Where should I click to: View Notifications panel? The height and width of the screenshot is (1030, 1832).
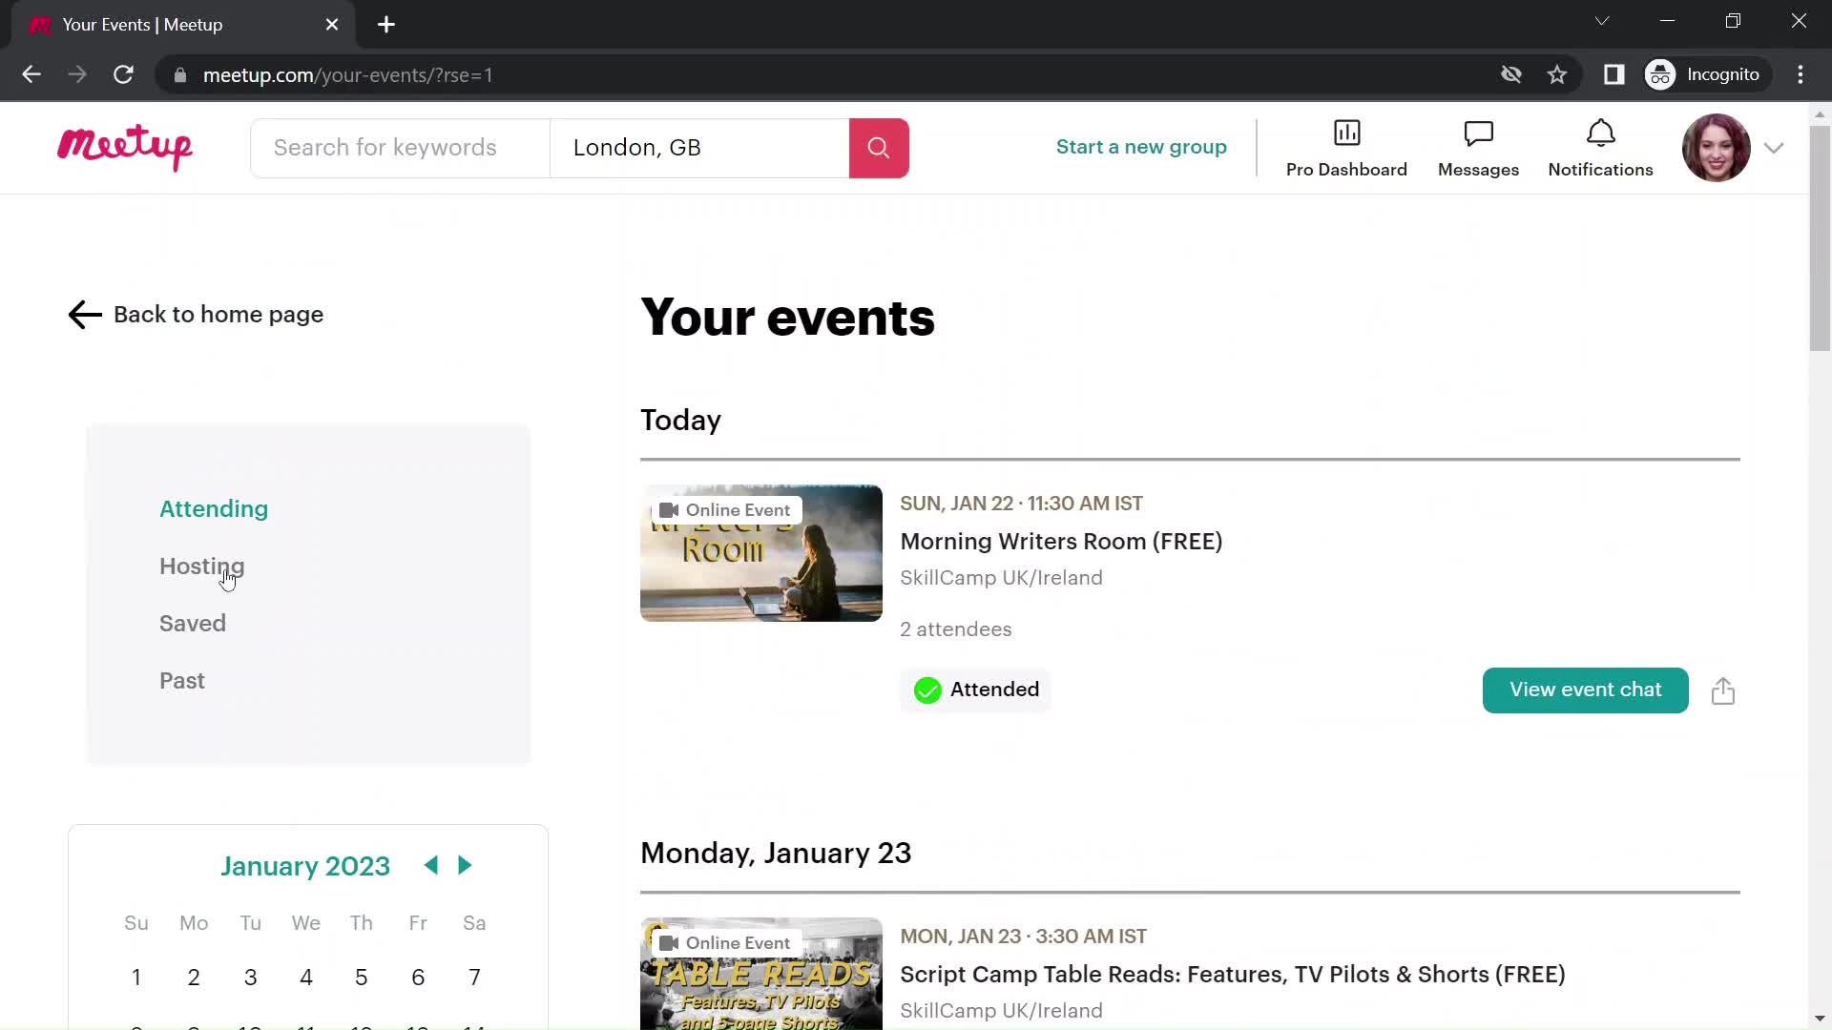pos(1600,147)
